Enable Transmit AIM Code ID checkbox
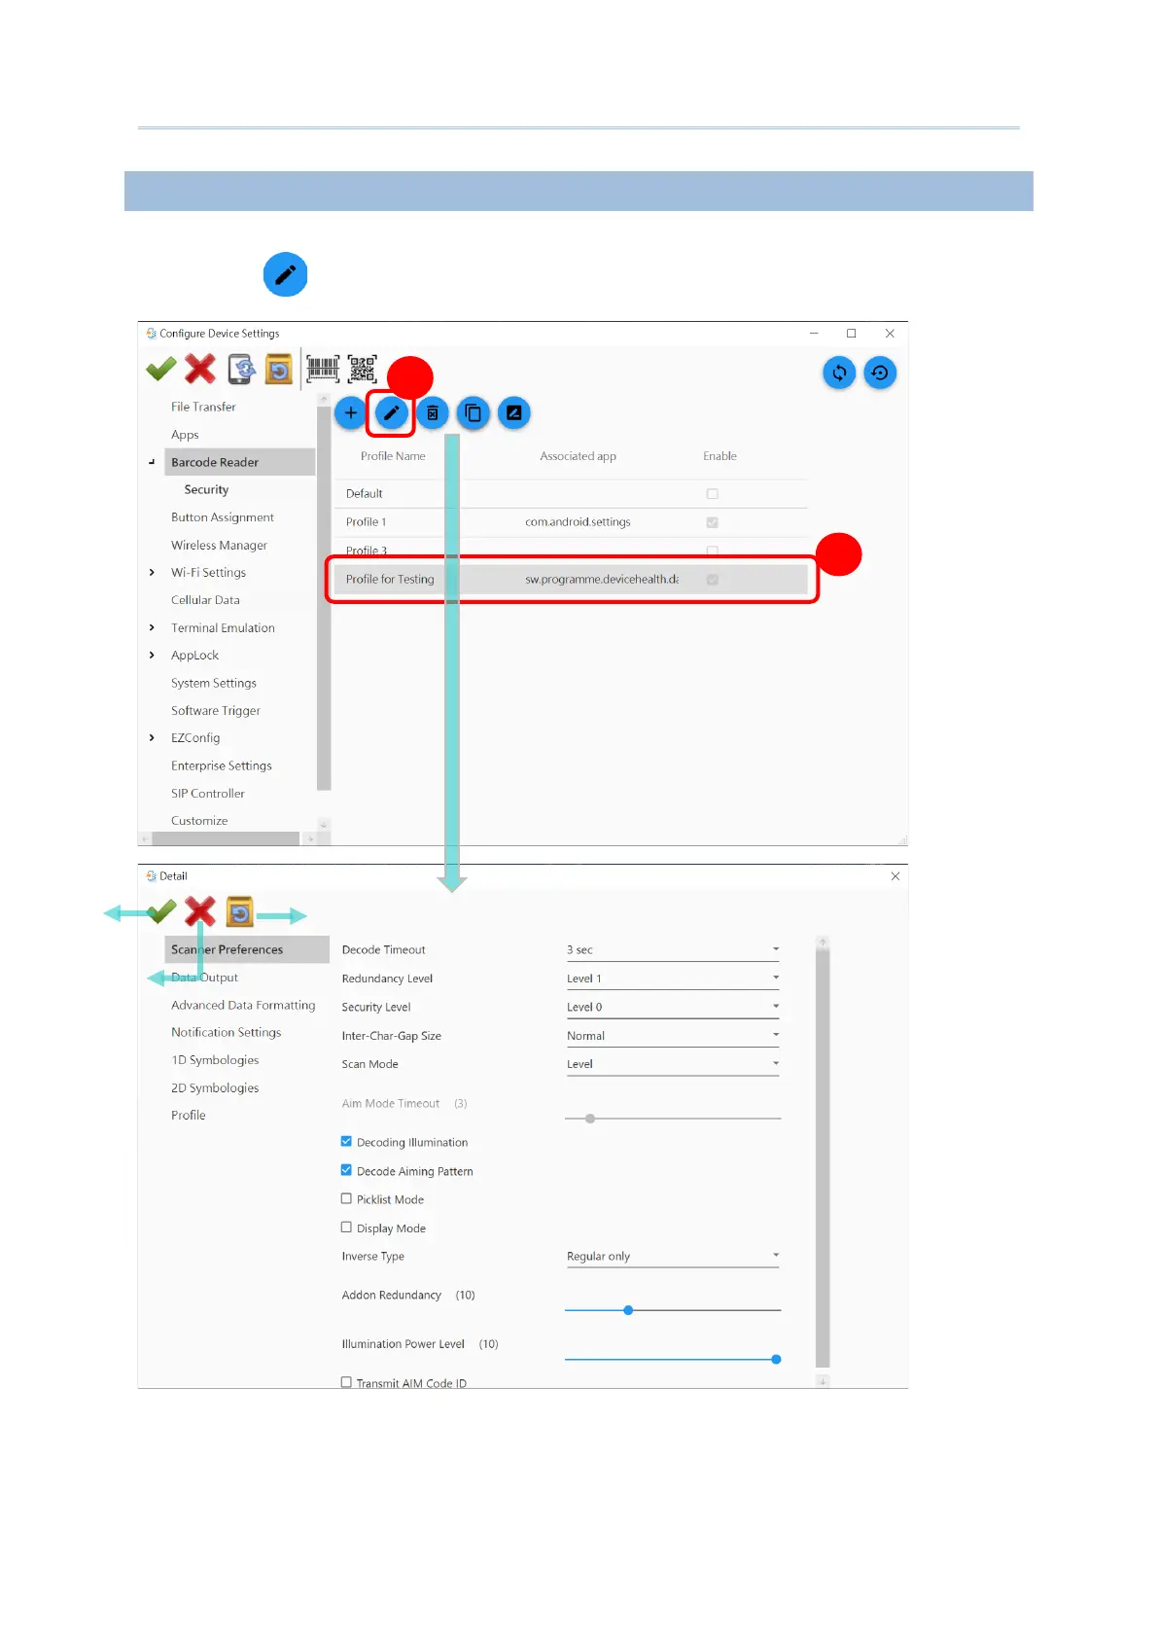The width and height of the screenshot is (1158, 1637). pyautogui.click(x=346, y=1382)
